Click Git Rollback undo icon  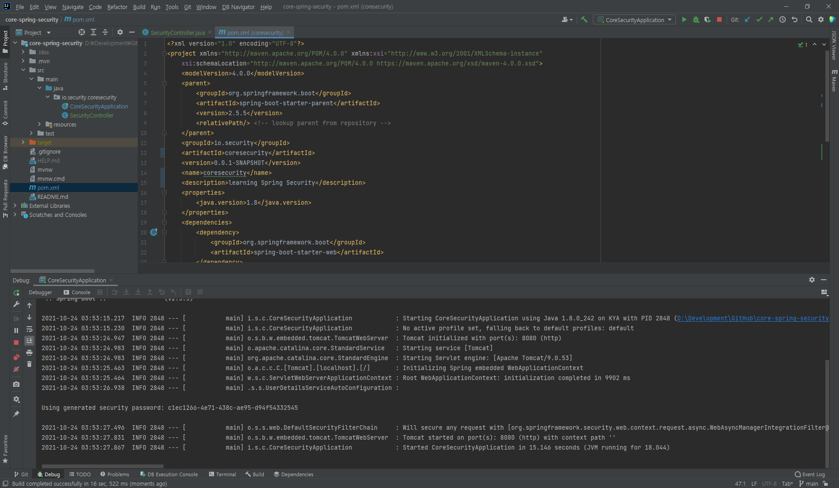[794, 19]
